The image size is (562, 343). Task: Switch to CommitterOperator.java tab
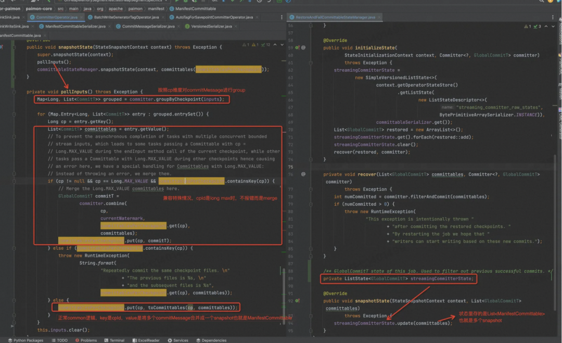[57, 17]
